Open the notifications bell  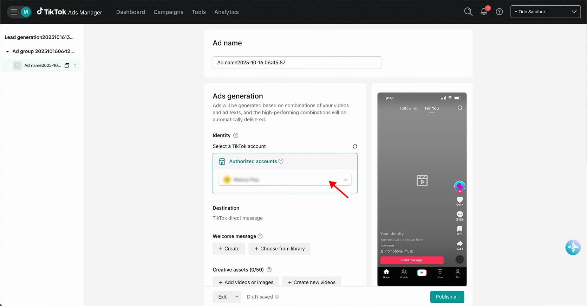coord(484,12)
